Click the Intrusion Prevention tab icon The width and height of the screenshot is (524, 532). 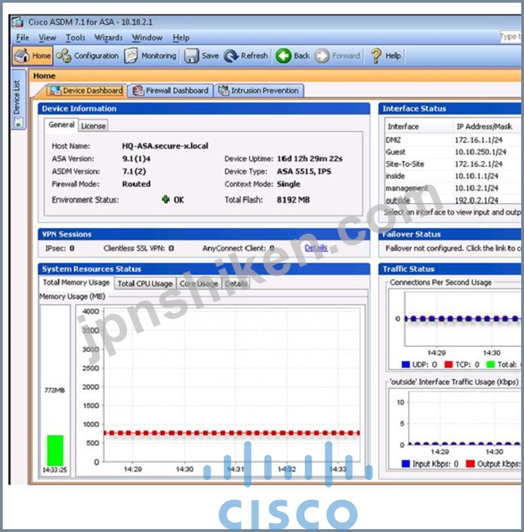click(x=224, y=91)
